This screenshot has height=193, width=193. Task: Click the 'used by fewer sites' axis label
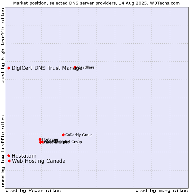(x=33, y=191)
